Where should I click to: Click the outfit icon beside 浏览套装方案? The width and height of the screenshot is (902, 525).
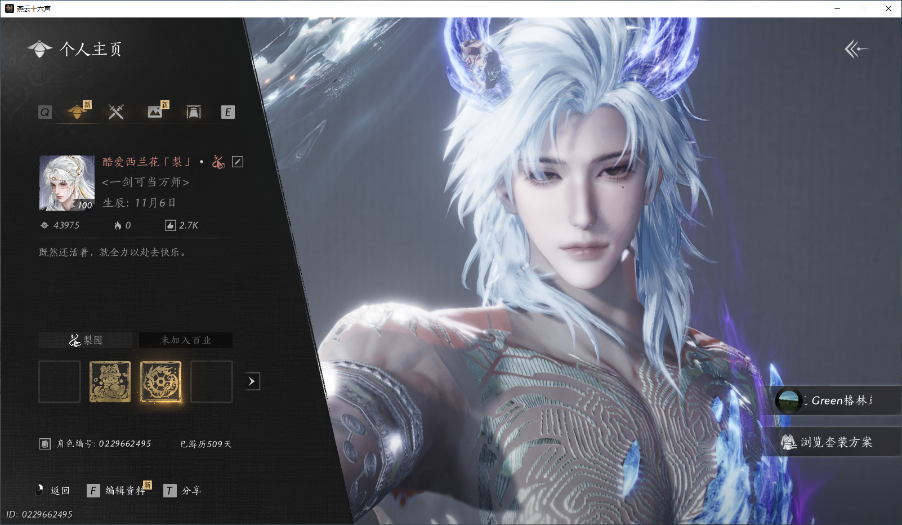tap(788, 442)
